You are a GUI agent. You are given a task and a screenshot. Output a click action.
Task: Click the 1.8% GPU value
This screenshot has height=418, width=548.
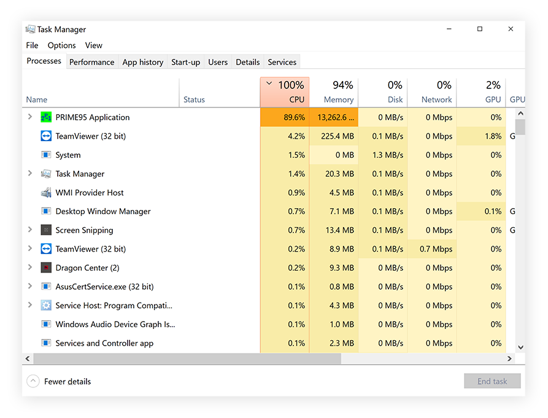(x=493, y=136)
